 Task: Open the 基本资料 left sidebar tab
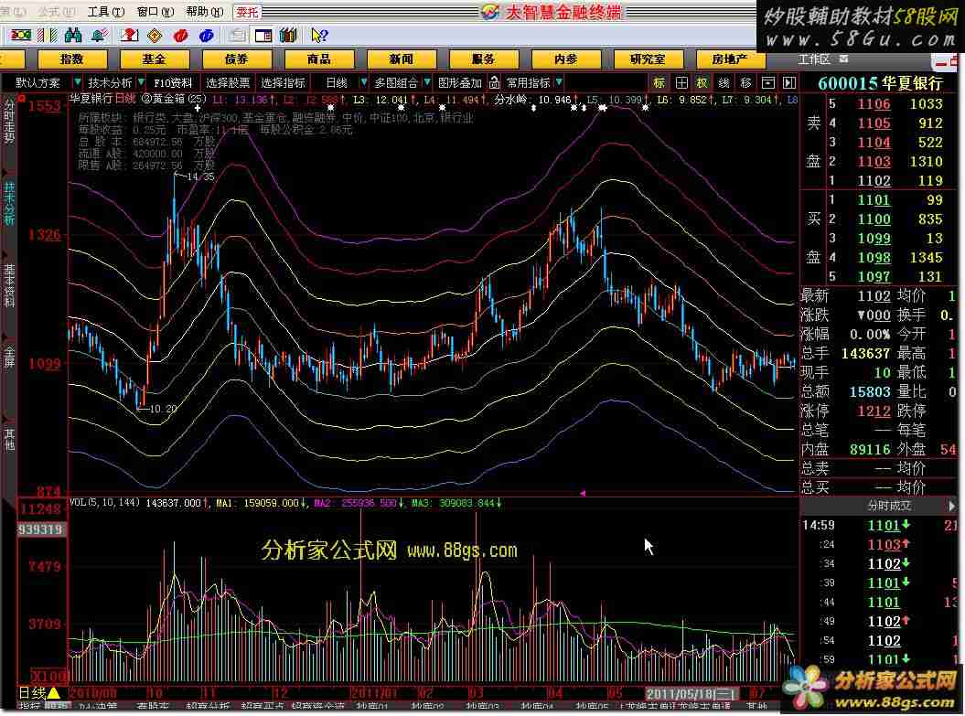point(8,286)
